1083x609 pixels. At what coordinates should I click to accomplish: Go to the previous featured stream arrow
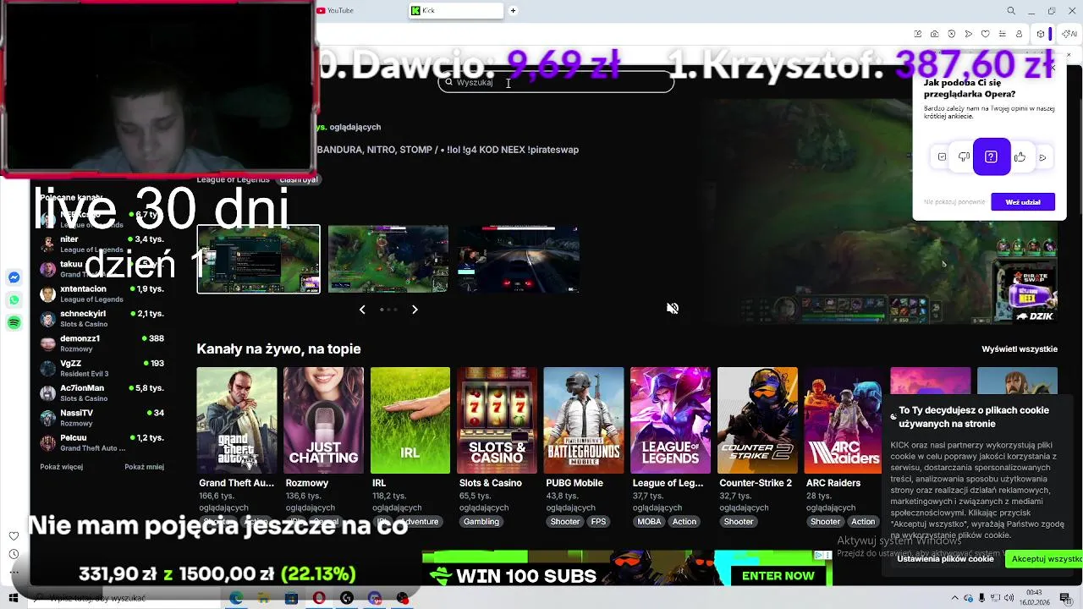click(x=362, y=310)
